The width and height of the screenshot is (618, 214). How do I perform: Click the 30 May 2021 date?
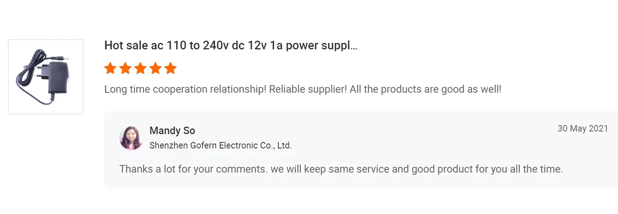(583, 129)
